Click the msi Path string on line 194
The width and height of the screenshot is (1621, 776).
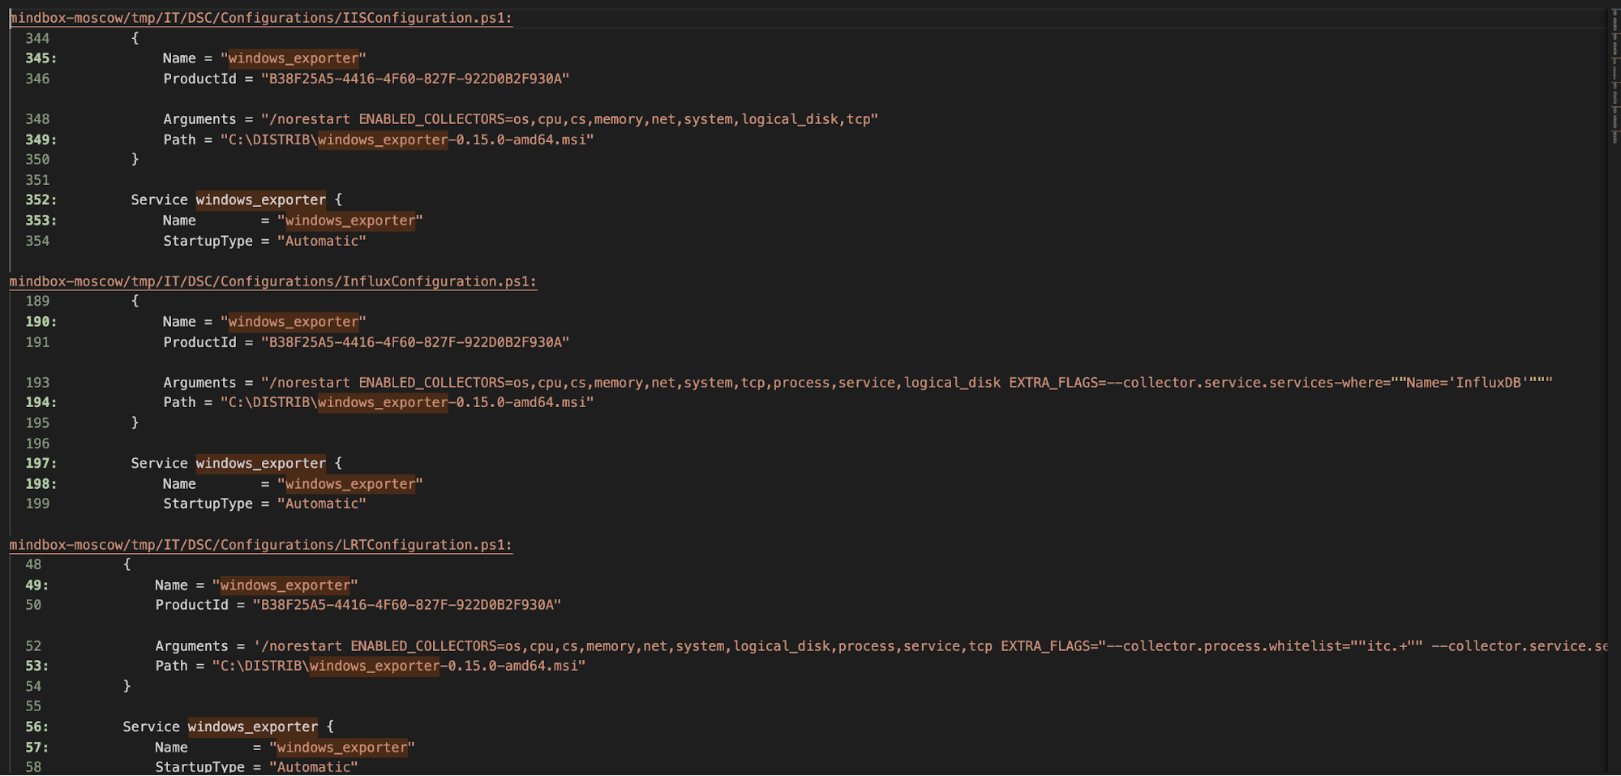pyautogui.click(x=405, y=402)
